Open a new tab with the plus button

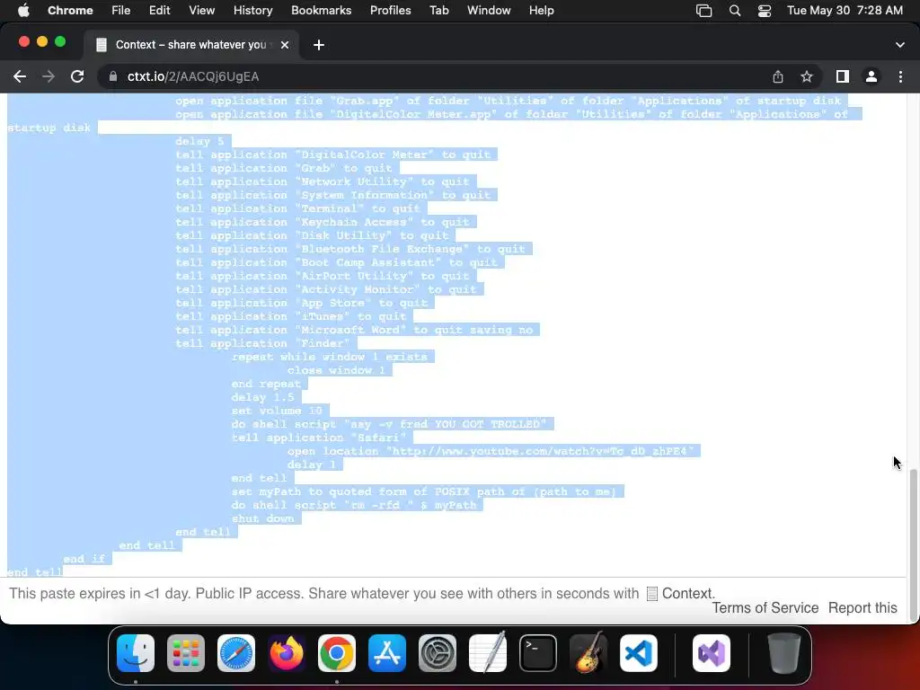[319, 45]
